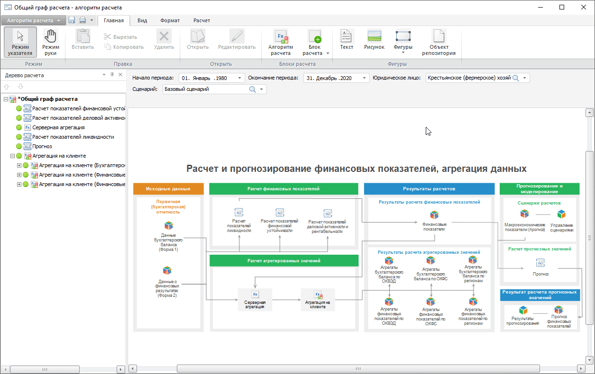The image size is (595, 374).
Task: Select Расчет показателей ликвидности block on diagram
Action: click(x=239, y=220)
